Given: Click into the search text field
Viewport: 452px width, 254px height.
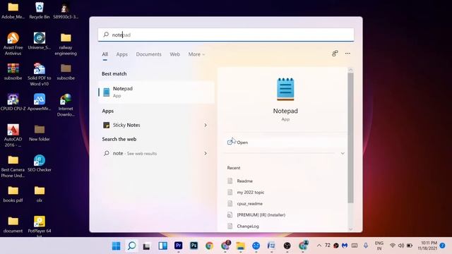Looking at the screenshot, I should pyautogui.click(x=226, y=35).
